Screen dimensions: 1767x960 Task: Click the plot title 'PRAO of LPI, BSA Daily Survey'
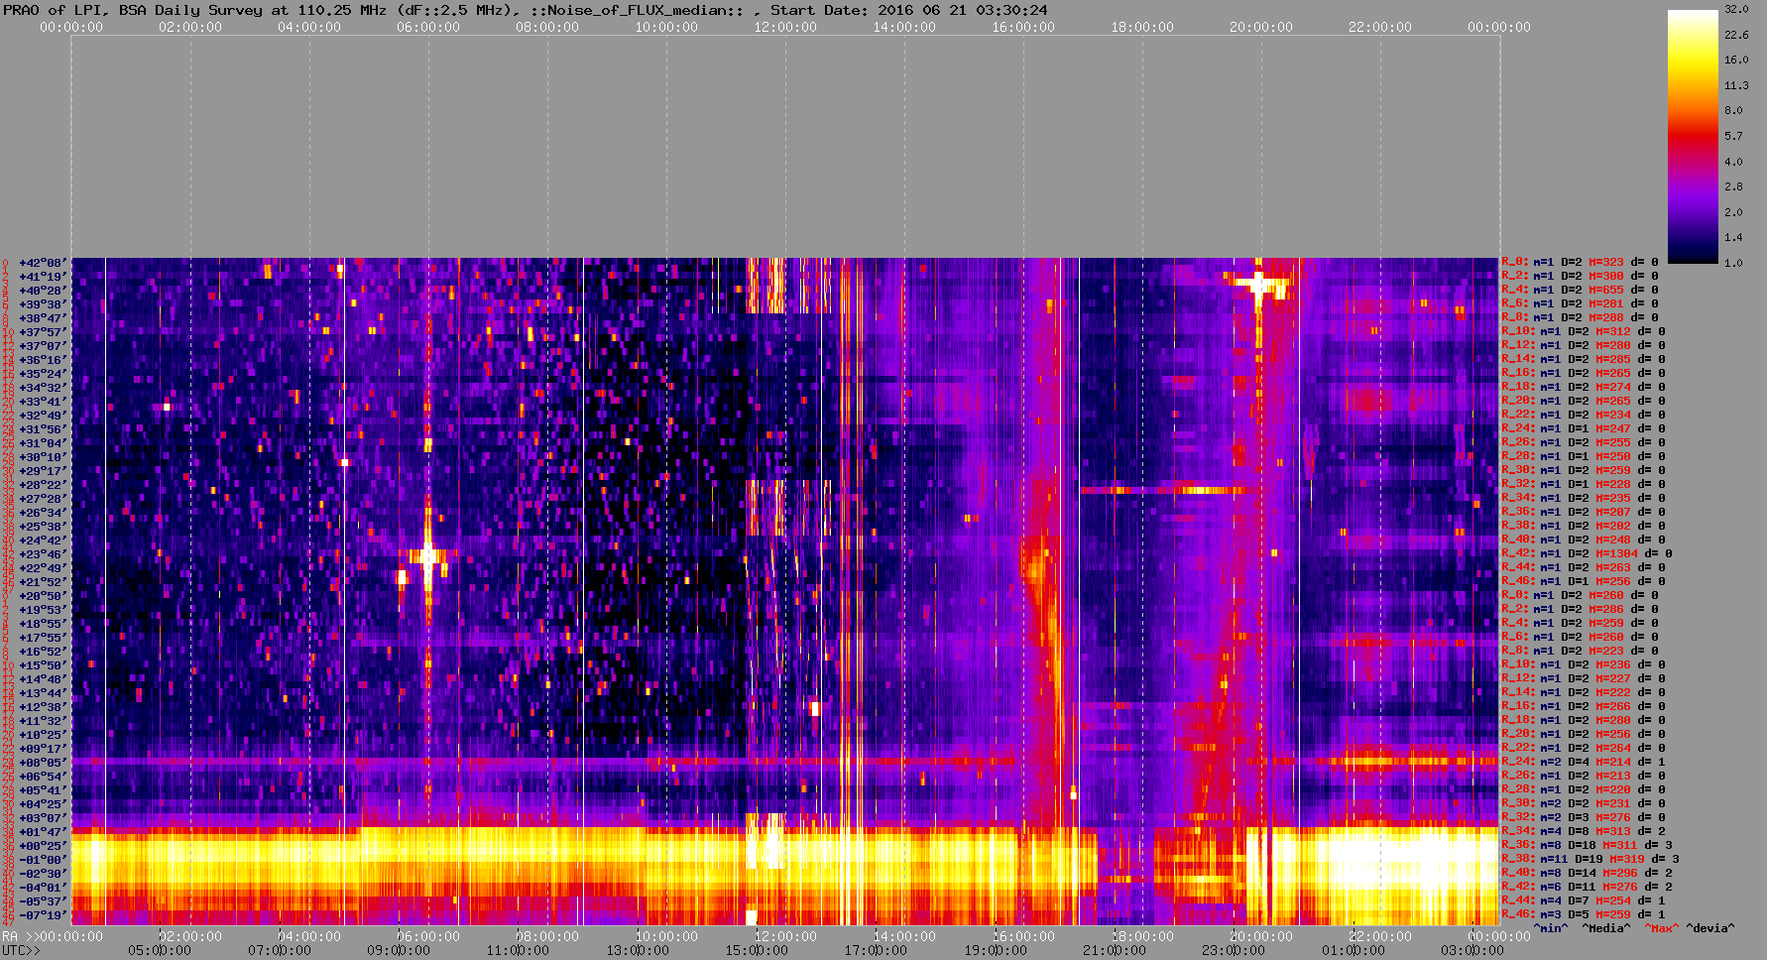click(x=133, y=10)
